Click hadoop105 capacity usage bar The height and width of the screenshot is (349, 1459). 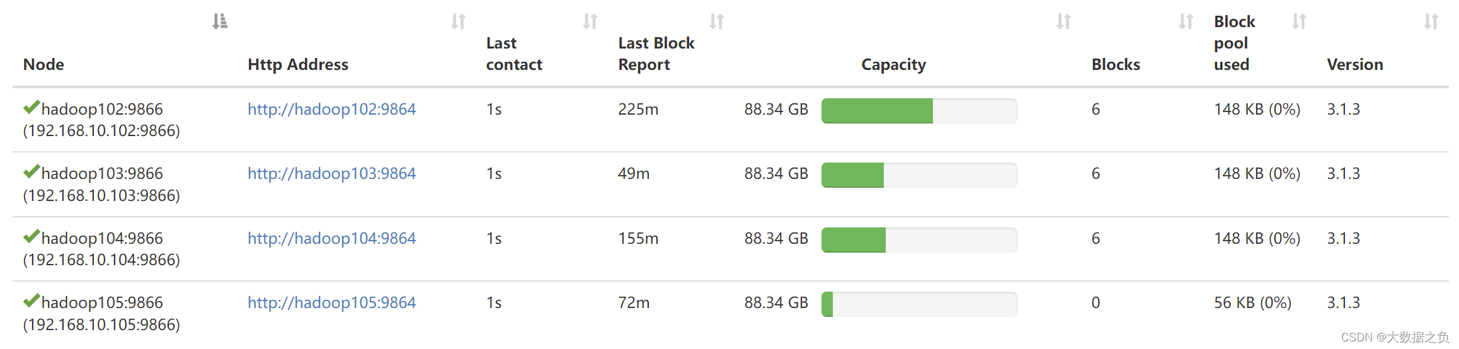919,304
